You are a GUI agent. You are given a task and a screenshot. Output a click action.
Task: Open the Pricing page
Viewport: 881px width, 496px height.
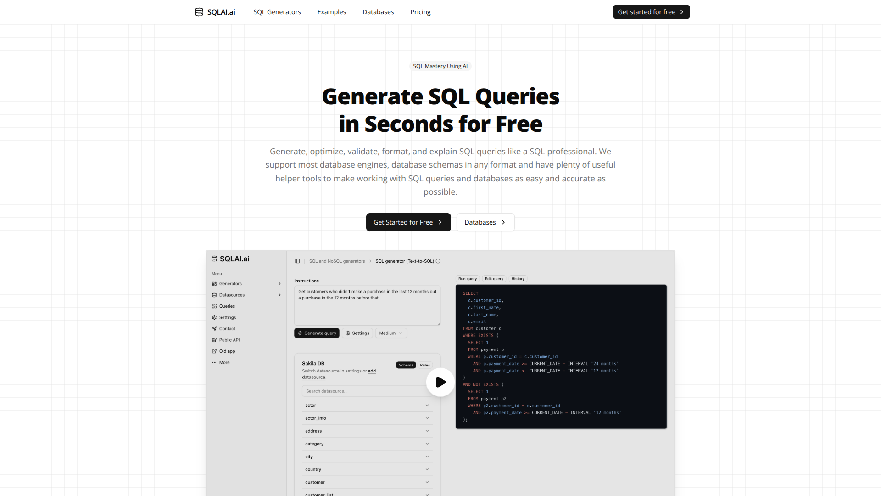[420, 12]
